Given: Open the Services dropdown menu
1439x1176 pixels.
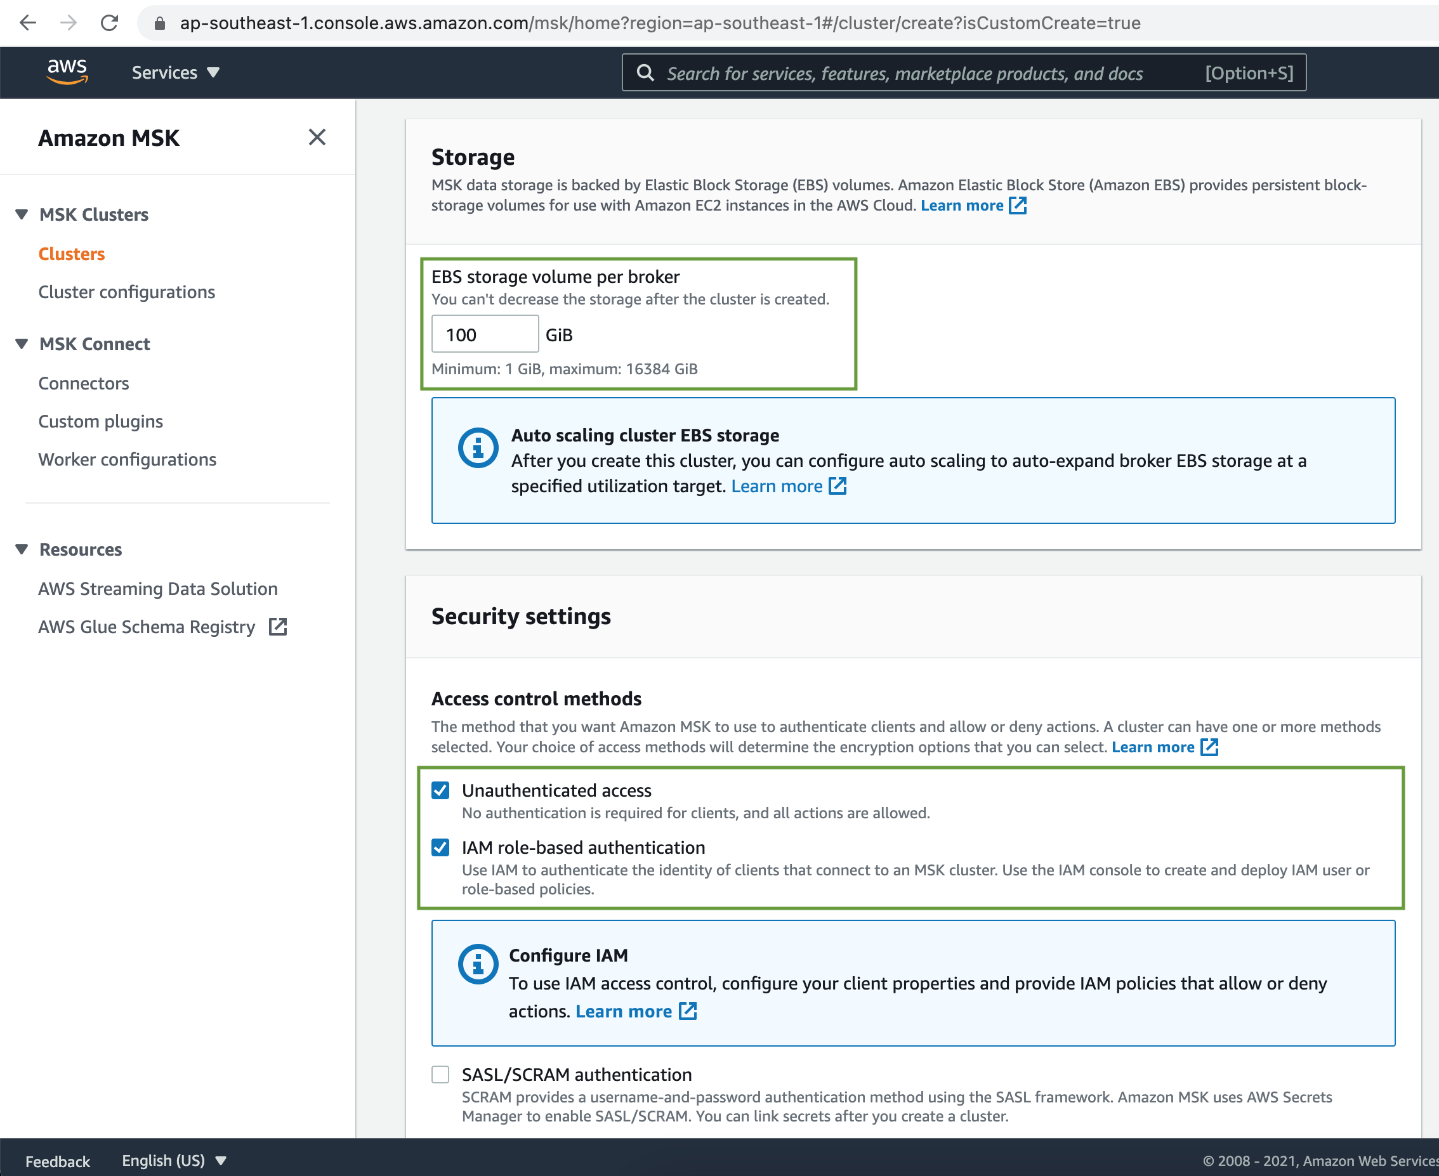Looking at the screenshot, I should pos(176,72).
